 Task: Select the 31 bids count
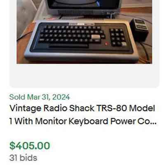point(23,158)
